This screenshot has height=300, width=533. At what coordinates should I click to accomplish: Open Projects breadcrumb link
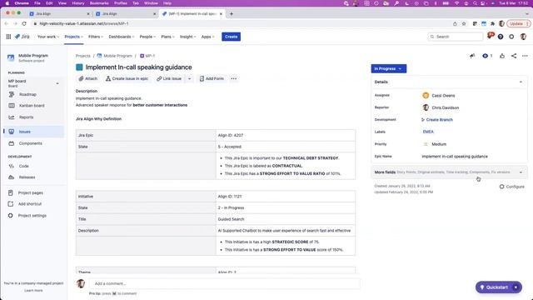coord(83,56)
